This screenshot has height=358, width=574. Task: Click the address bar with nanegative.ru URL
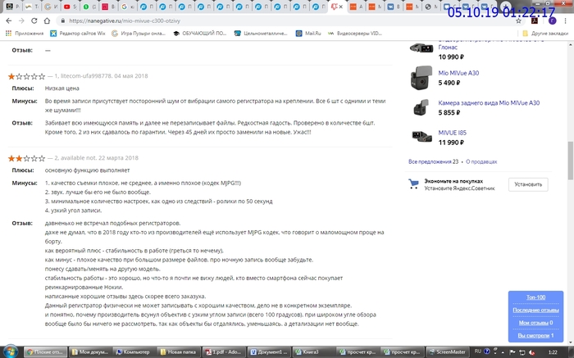click(x=285, y=20)
